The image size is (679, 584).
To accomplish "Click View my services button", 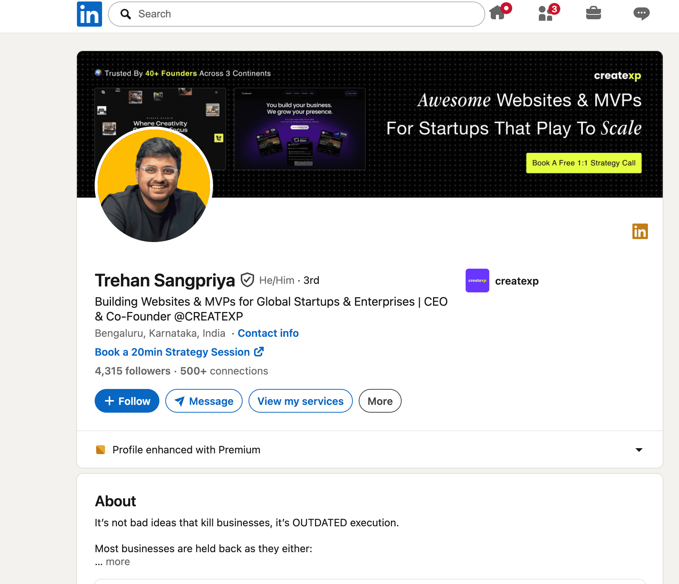I will (300, 401).
